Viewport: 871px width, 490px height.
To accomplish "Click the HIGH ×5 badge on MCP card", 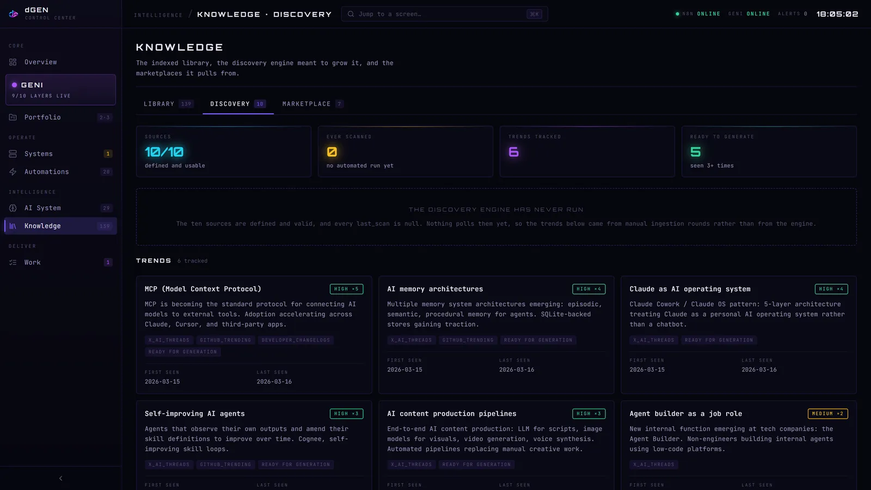I will point(346,289).
